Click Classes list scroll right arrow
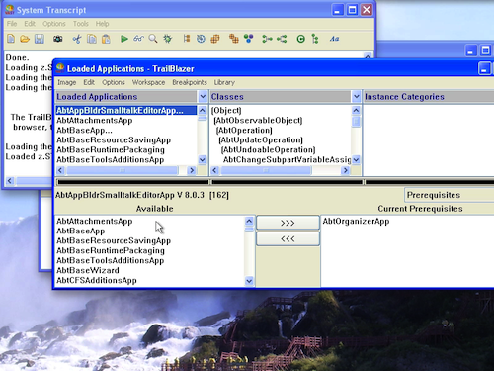Viewport: 494px width, 371px height. [x=345, y=170]
